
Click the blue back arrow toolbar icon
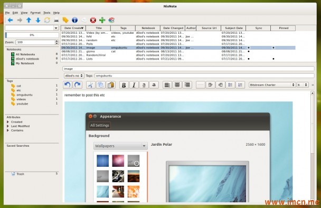10,20
